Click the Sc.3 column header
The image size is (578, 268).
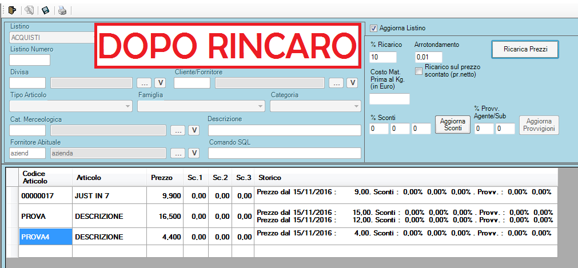click(243, 177)
